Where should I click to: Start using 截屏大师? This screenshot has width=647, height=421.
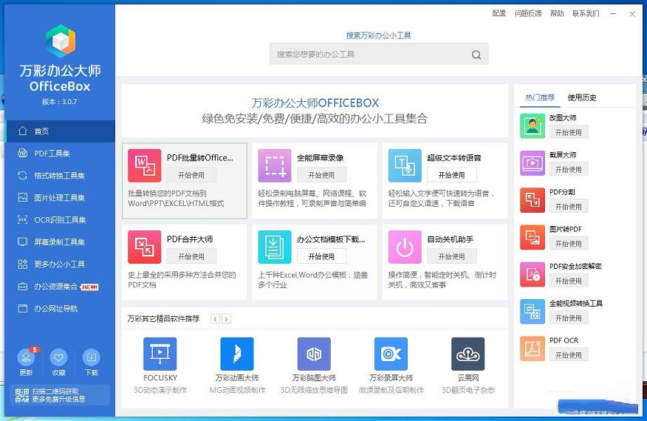569,170
